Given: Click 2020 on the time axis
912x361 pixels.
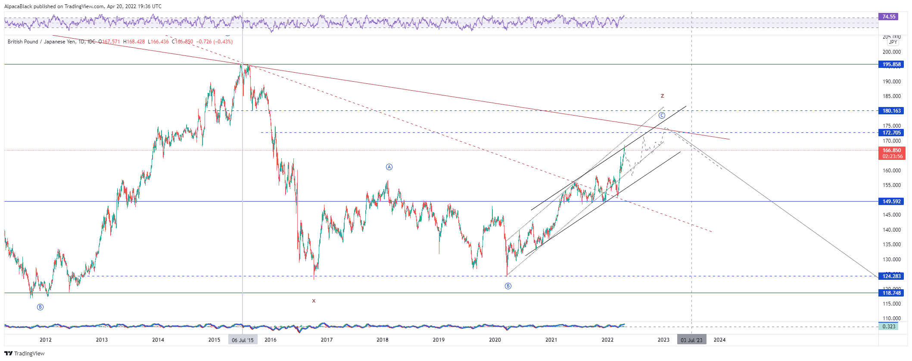Looking at the screenshot, I should (x=495, y=340).
